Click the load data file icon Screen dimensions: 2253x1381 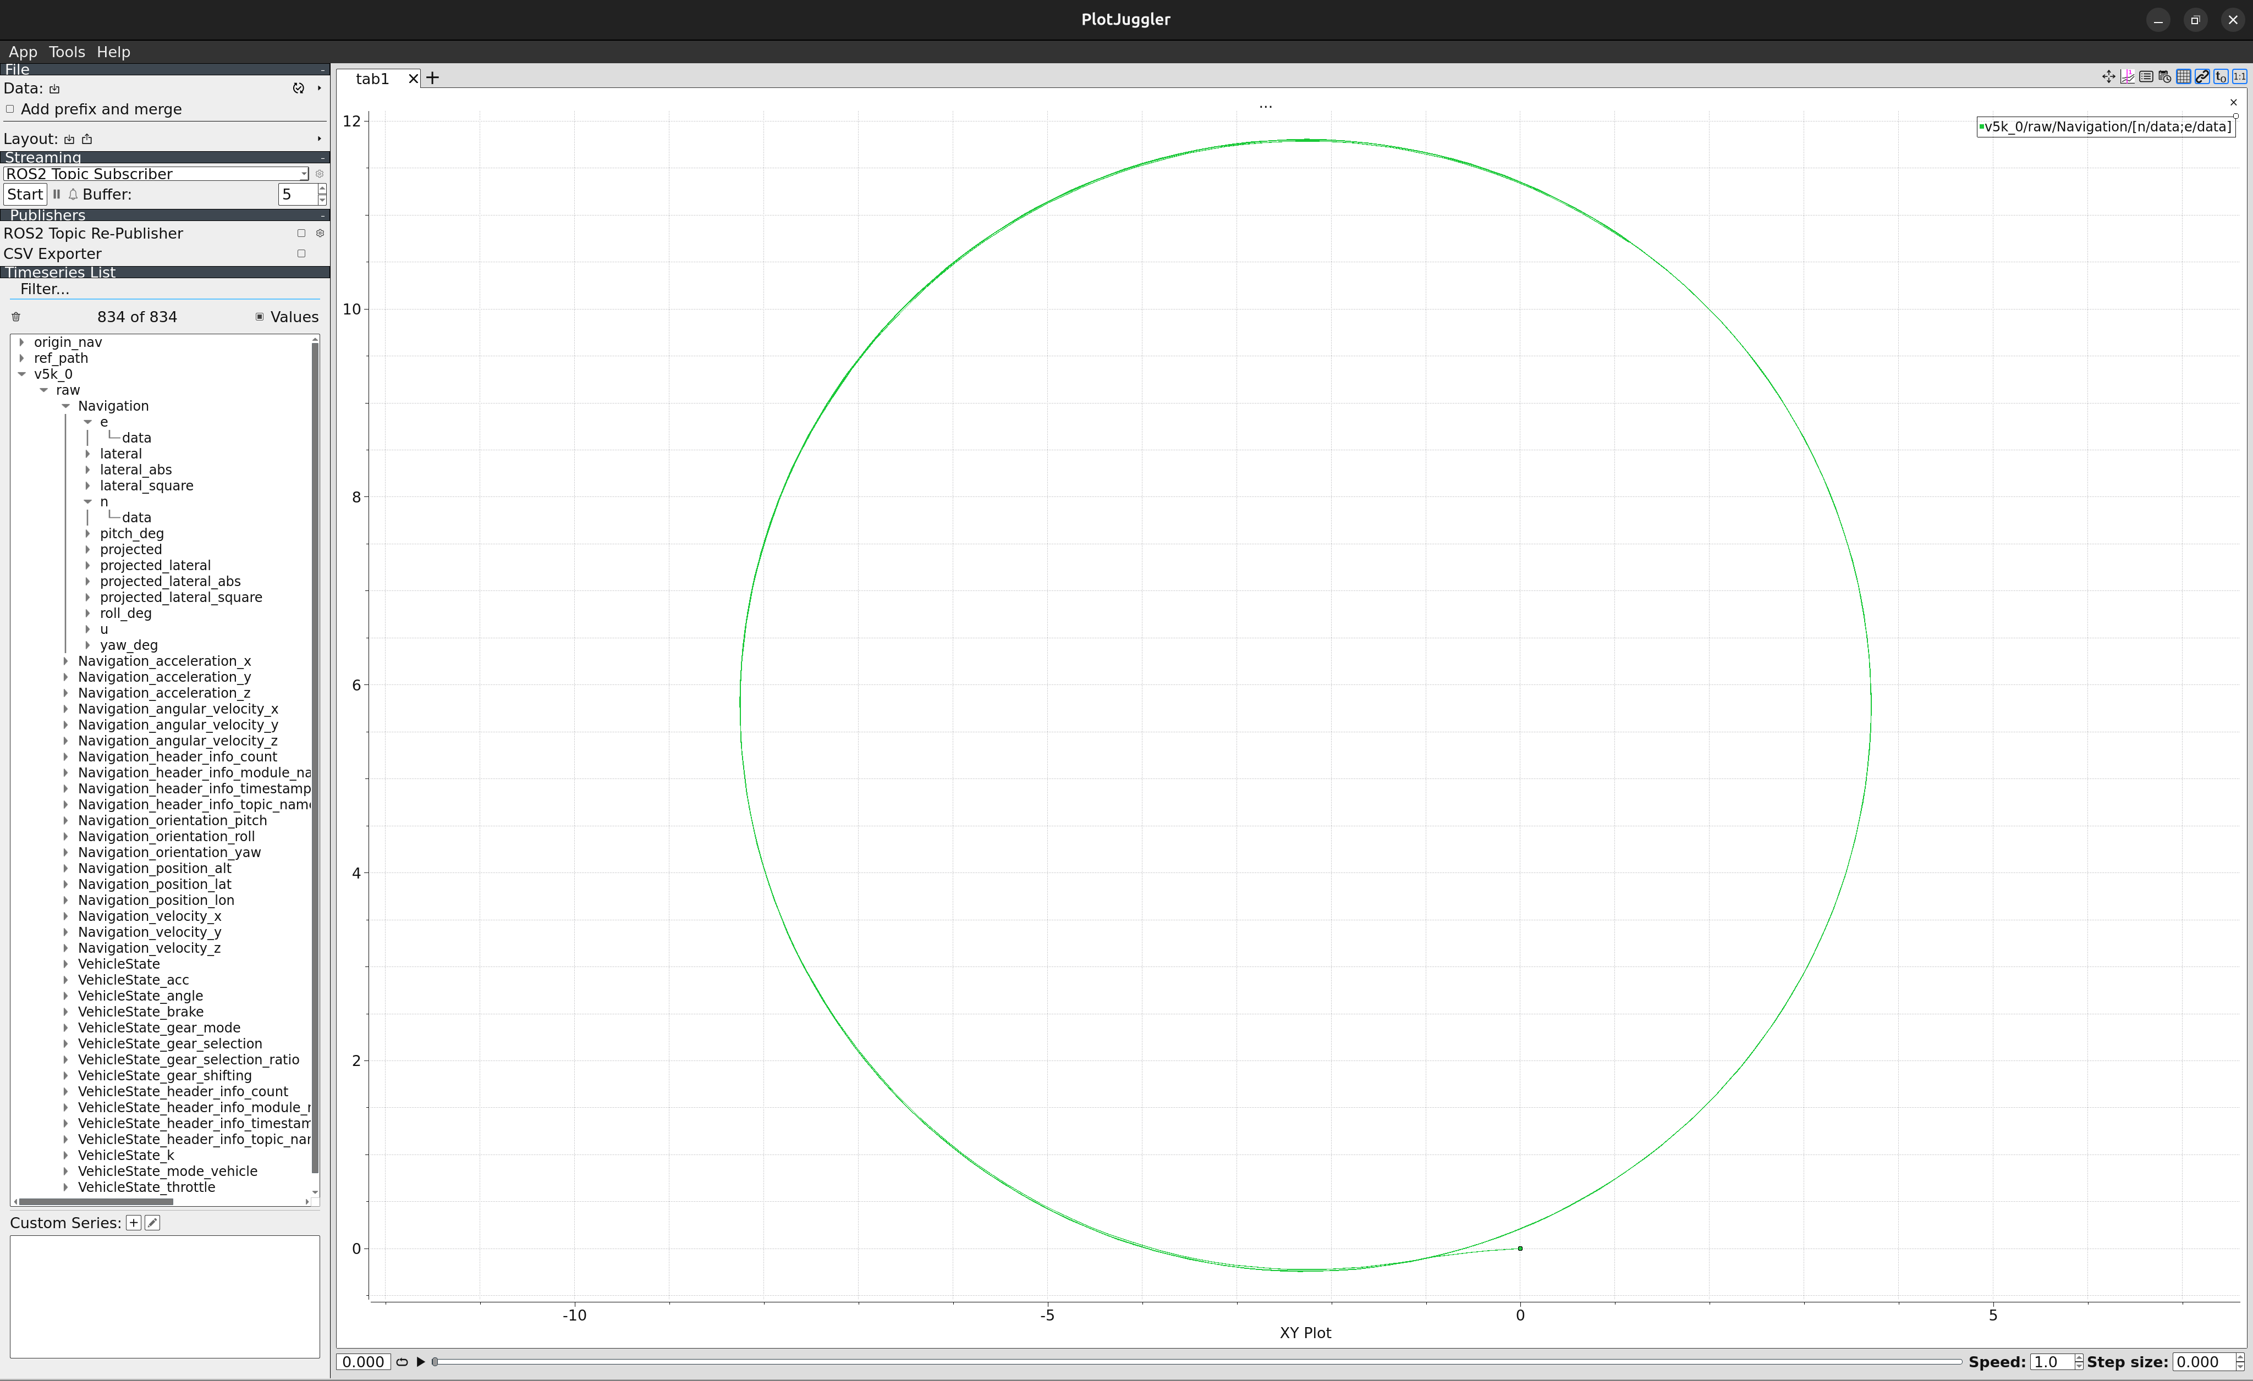coord(55,89)
